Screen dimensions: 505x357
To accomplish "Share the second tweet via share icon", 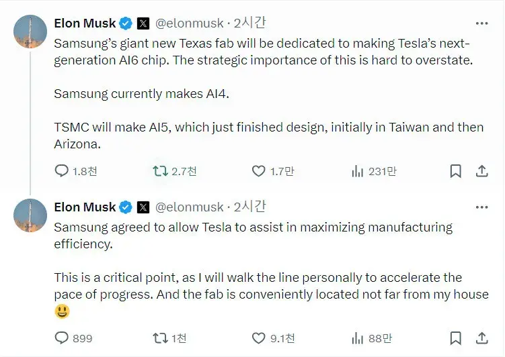I will [x=481, y=338].
